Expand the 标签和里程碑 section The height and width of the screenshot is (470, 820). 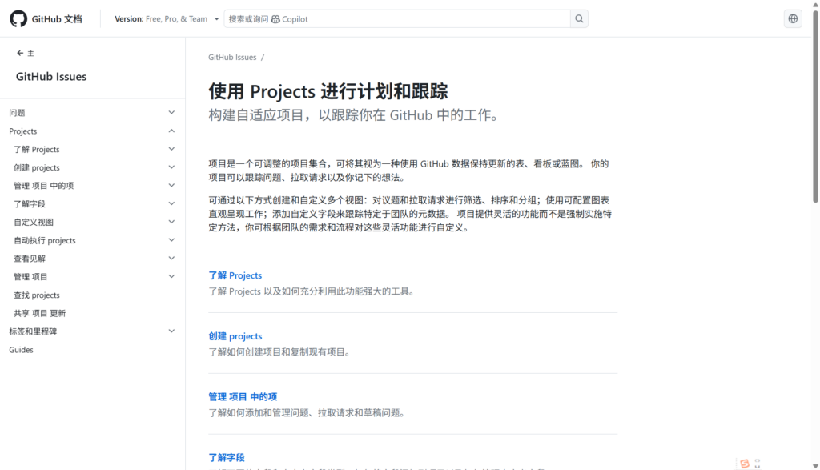(x=171, y=331)
